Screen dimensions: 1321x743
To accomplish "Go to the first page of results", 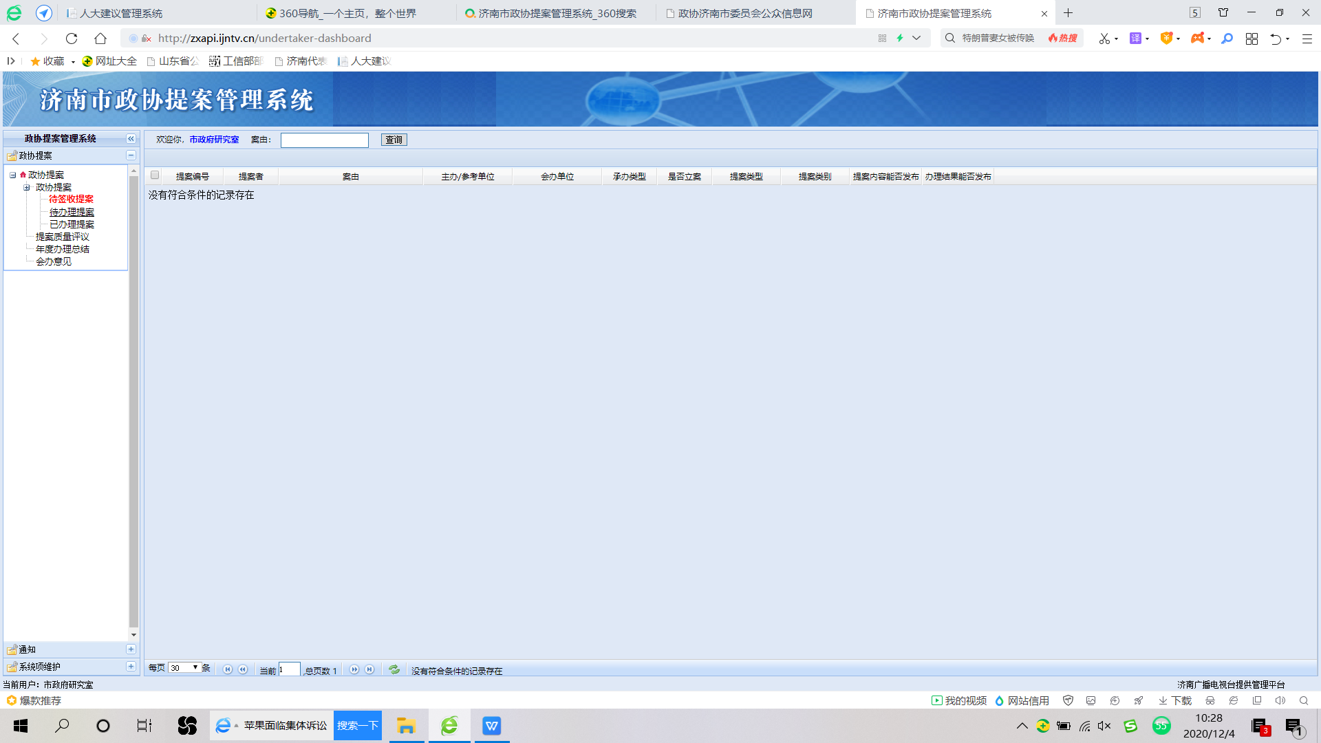I will [x=228, y=669].
